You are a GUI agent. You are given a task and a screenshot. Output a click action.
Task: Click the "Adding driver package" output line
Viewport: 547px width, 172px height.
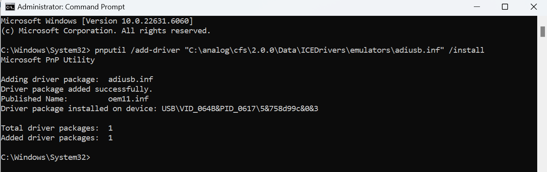click(77, 80)
